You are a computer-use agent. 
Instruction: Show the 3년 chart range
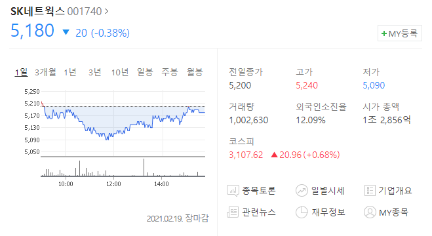coord(94,72)
